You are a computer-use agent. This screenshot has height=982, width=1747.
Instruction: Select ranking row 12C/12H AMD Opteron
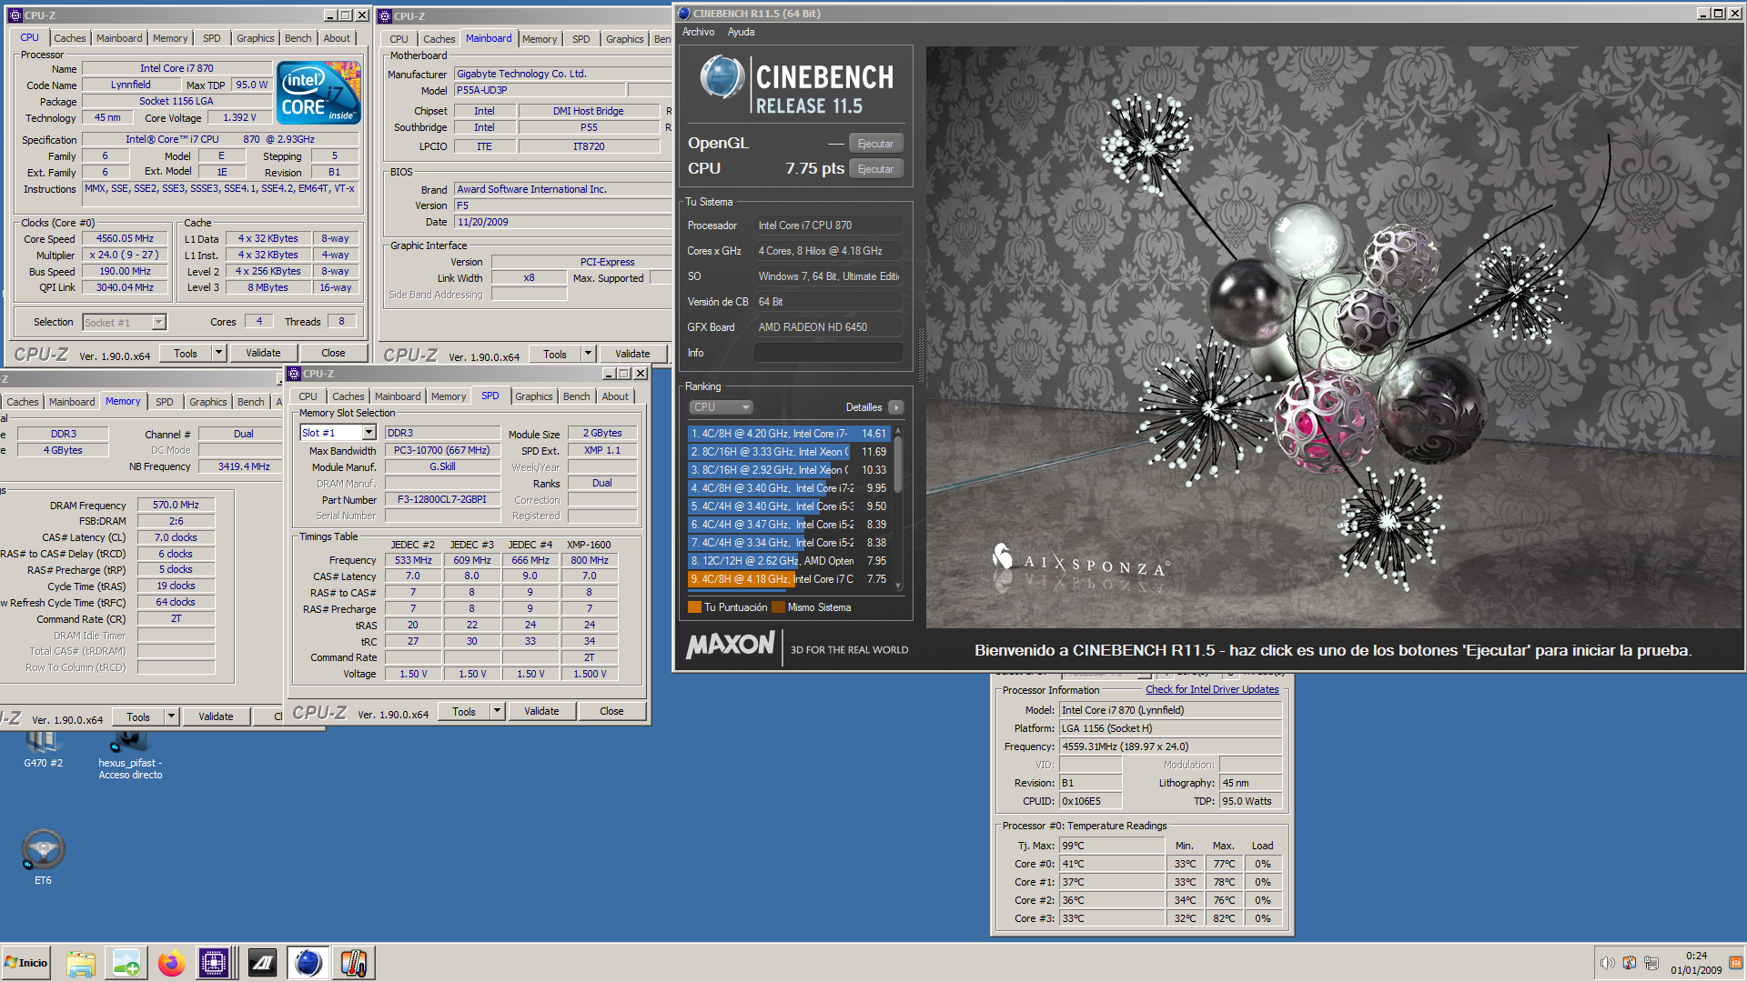tap(788, 561)
